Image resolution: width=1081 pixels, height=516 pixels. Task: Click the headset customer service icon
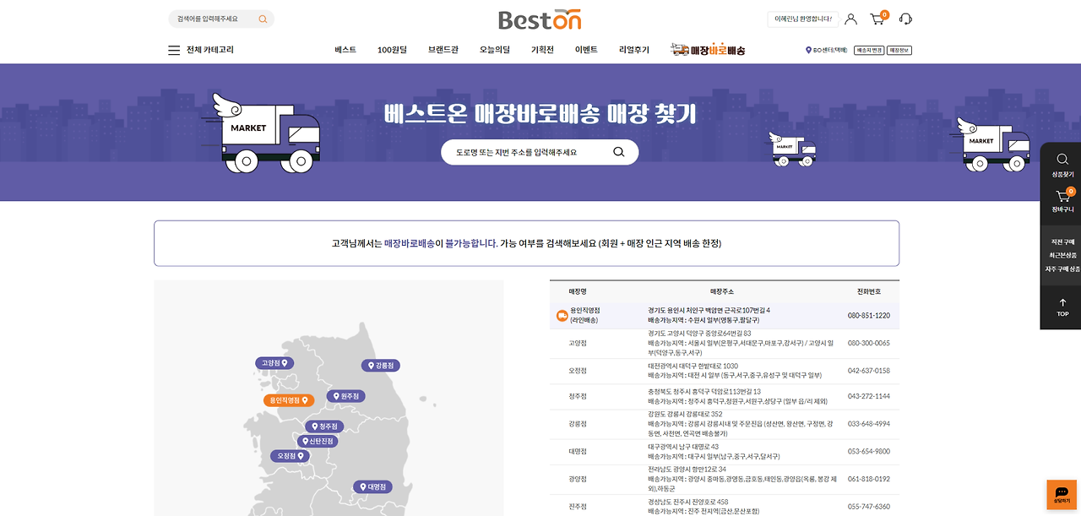click(906, 19)
